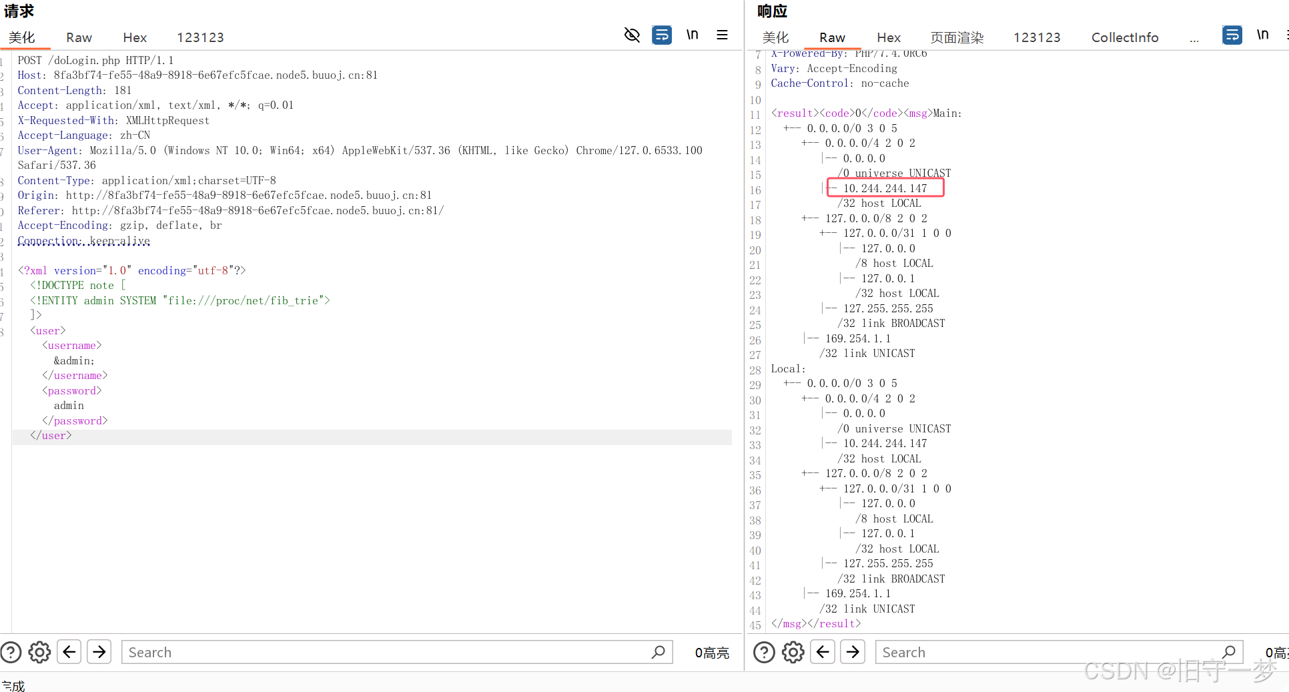Switch to the Hex tab of the request
The height and width of the screenshot is (692, 1289).
134,37
